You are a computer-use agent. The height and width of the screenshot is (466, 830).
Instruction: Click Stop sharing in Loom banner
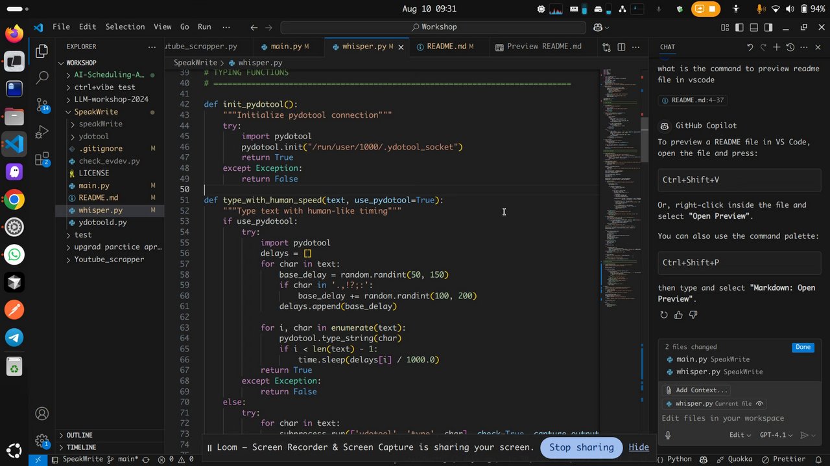581,447
